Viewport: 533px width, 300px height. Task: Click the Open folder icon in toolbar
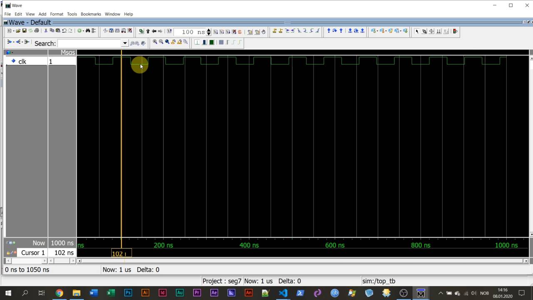point(18,31)
